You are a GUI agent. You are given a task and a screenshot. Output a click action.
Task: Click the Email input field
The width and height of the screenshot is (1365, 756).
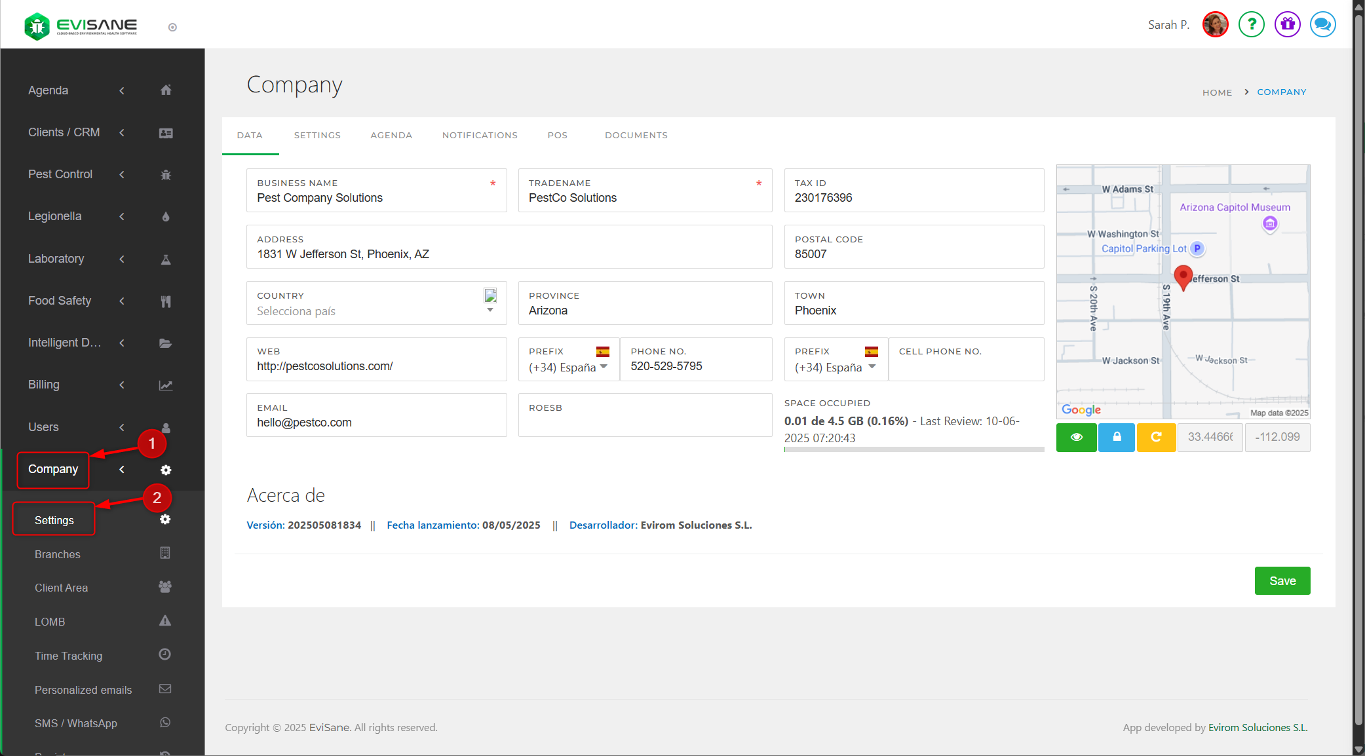click(376, 415)
